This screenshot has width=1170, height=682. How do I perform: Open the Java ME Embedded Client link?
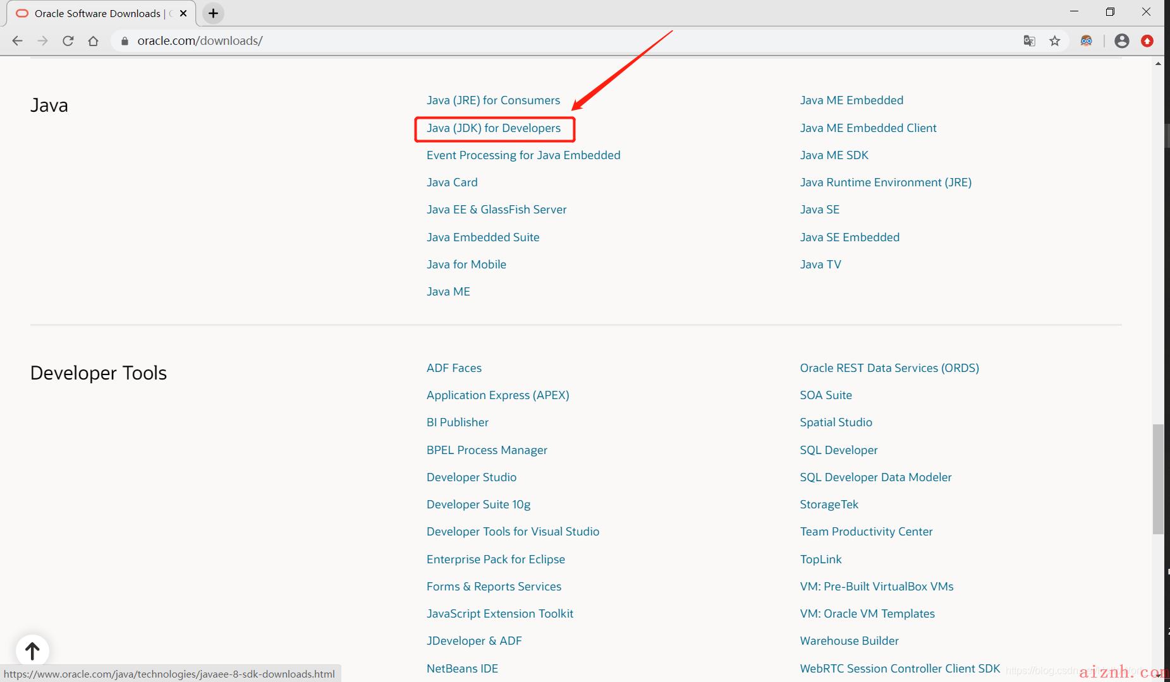point(868,128)
